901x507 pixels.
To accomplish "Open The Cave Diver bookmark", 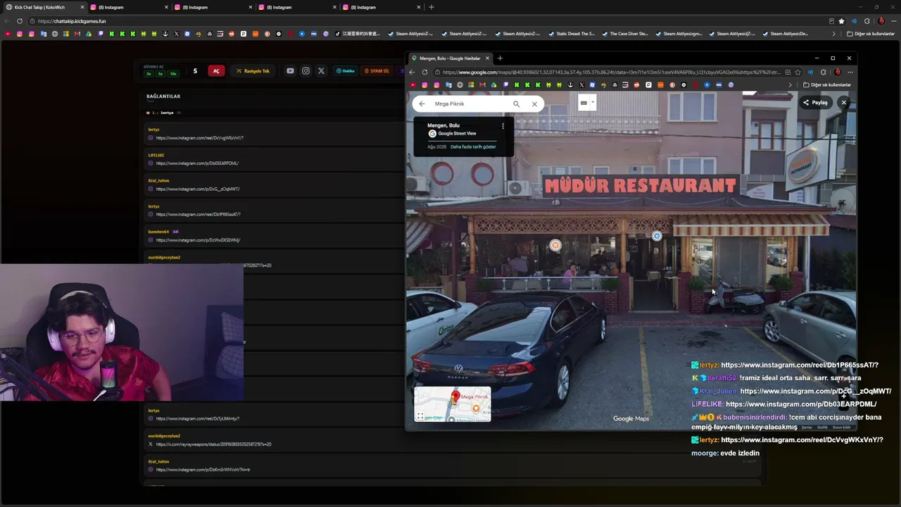I will click(624, 34).
